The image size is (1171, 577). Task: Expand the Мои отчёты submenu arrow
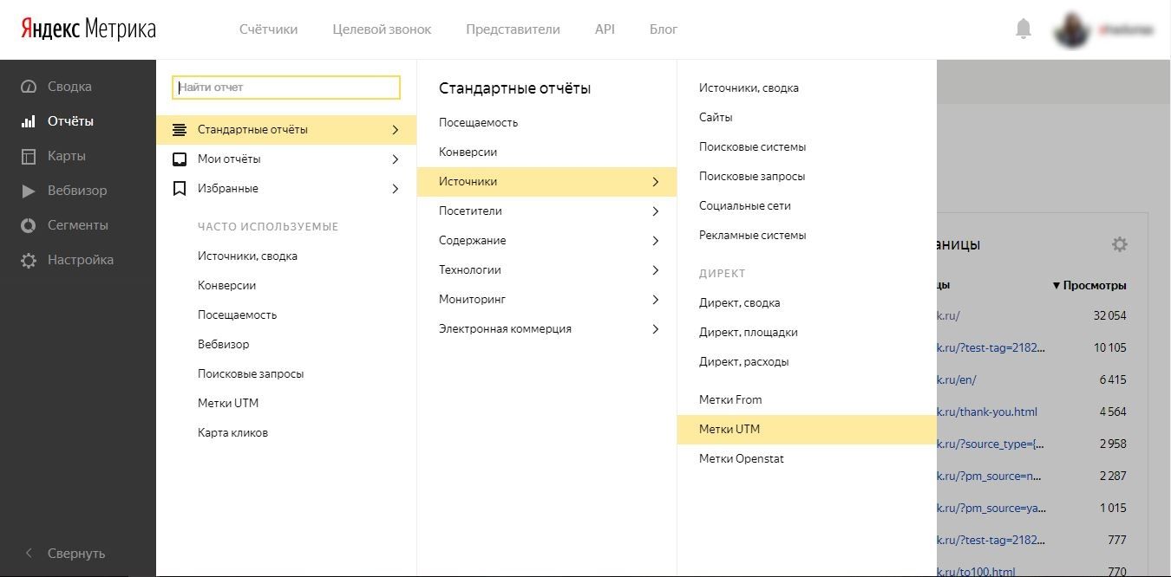point(396,159)
